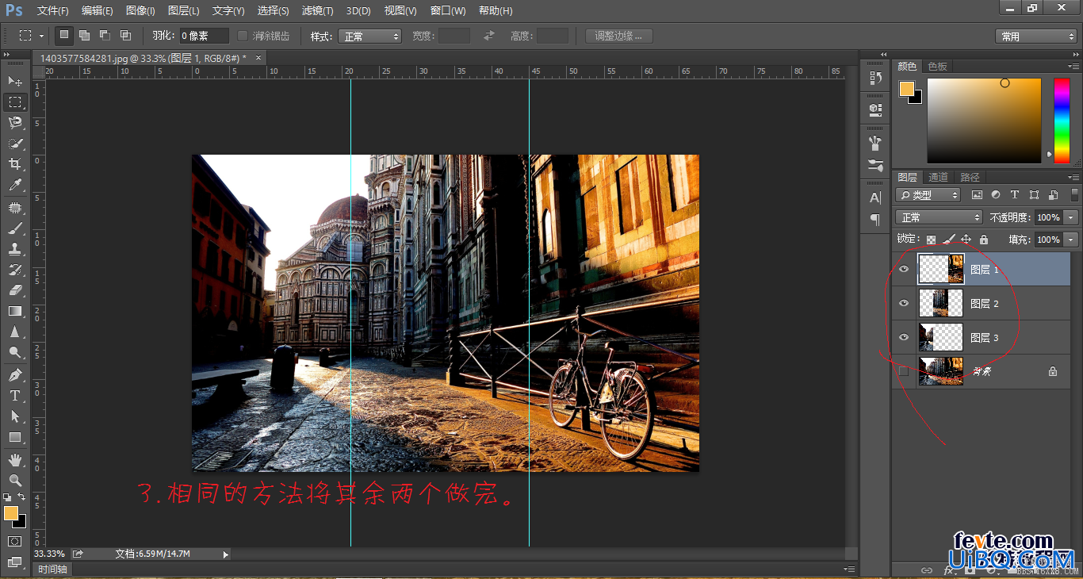Lock transparent pixels icon
1083x579 pixels.
(932, 240)
